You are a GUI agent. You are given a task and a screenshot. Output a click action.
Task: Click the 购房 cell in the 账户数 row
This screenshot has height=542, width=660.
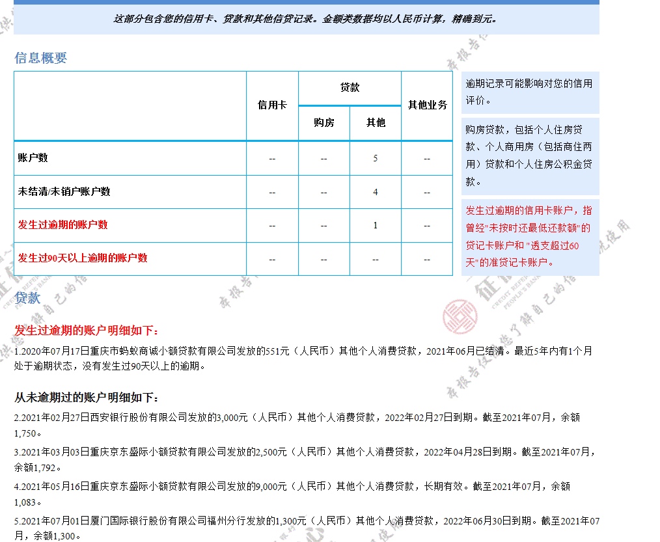click(323, 159)
